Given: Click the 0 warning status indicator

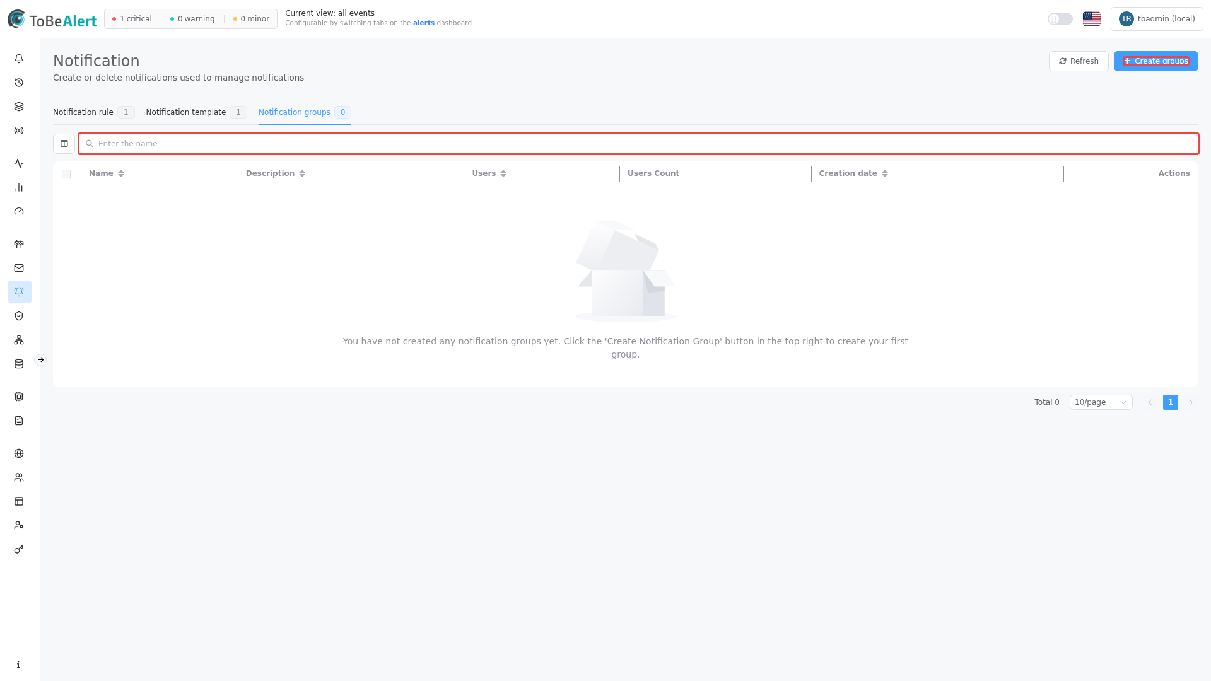Looking at the screenshot, I should coord(192,19).
